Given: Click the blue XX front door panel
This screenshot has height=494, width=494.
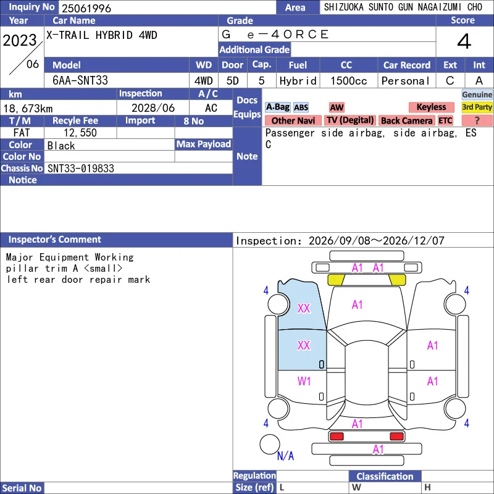Looking at the screenshot, I should (x=302, y=350).
